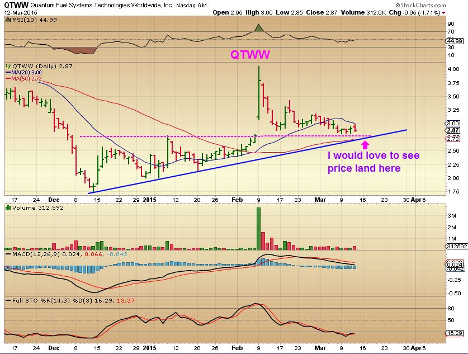The height and width of the screenshot is (354, 468).
Task: Click the magenta QTWW annotation above the price spike
Action: click(250, 55)
